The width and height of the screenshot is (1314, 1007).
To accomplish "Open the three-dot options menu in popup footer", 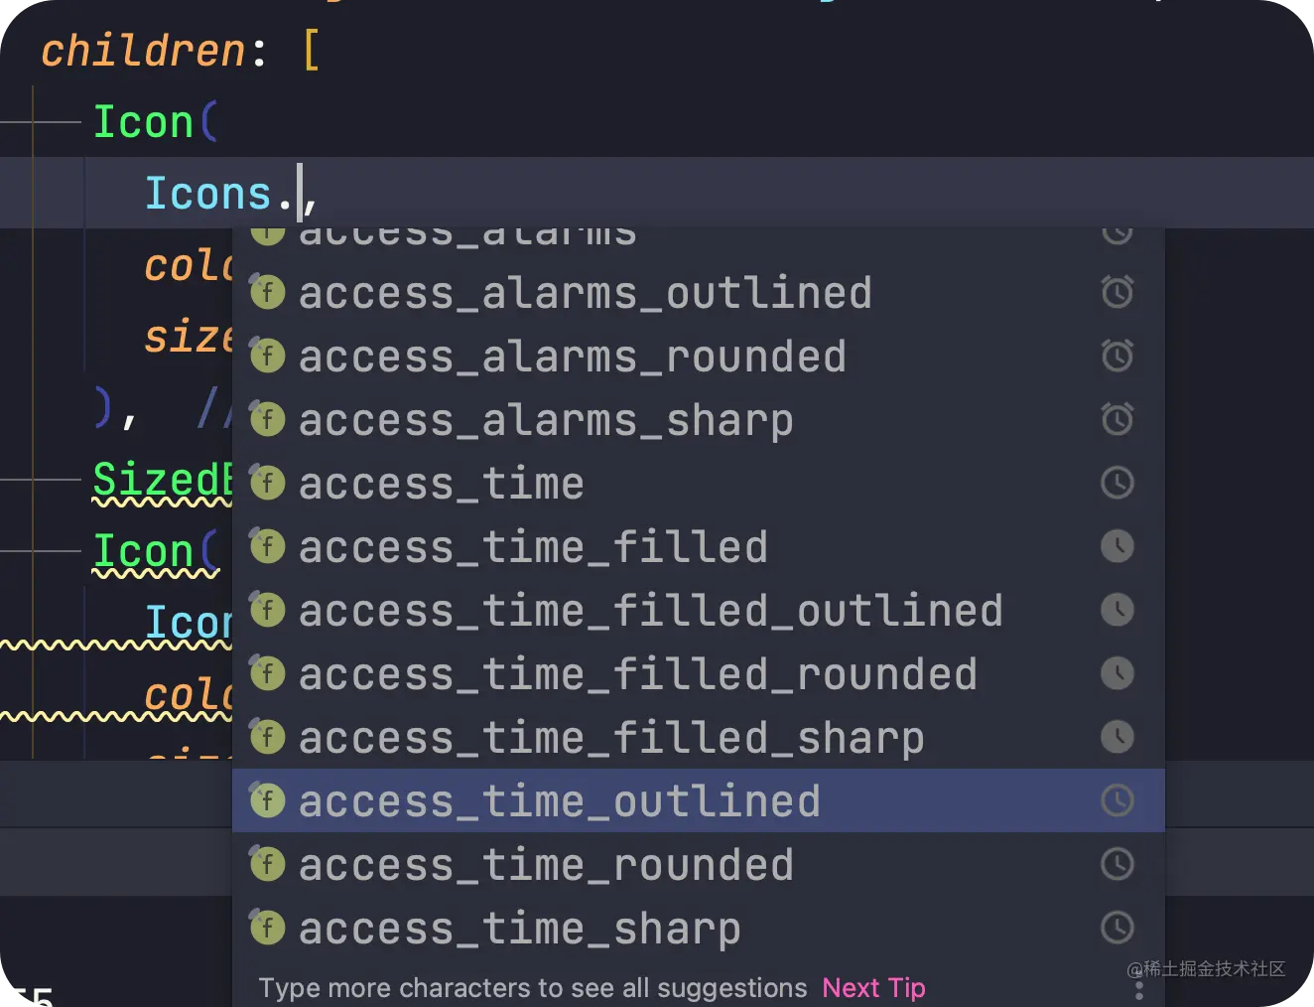I will 1138,990.
